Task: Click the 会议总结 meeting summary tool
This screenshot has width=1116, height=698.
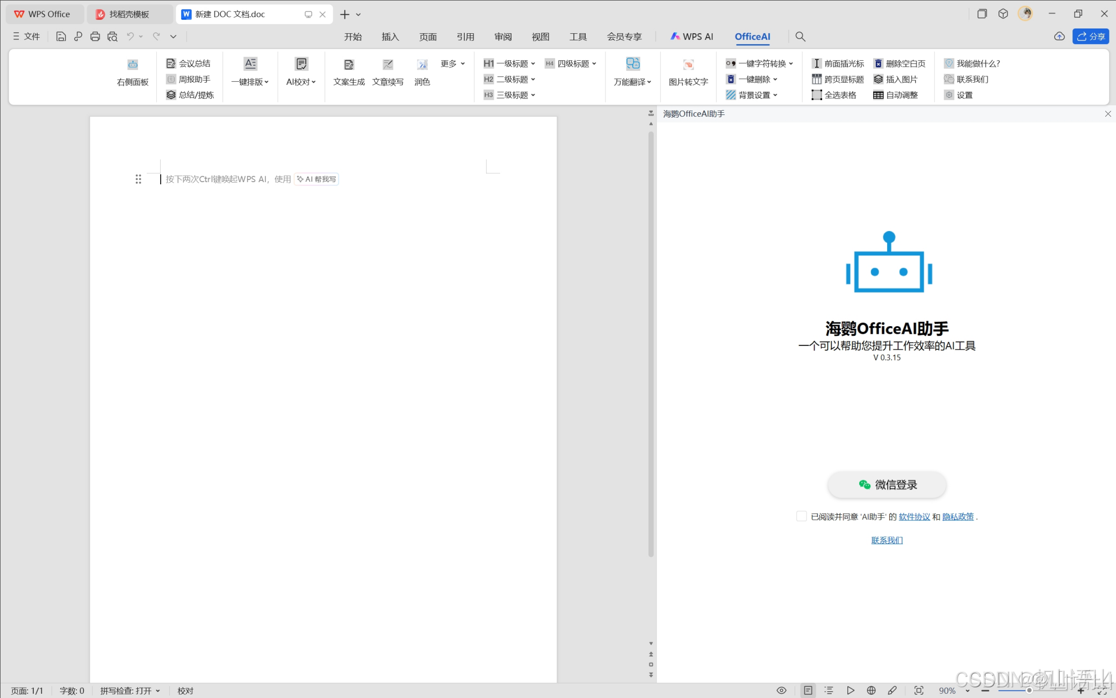Action: 188,63
